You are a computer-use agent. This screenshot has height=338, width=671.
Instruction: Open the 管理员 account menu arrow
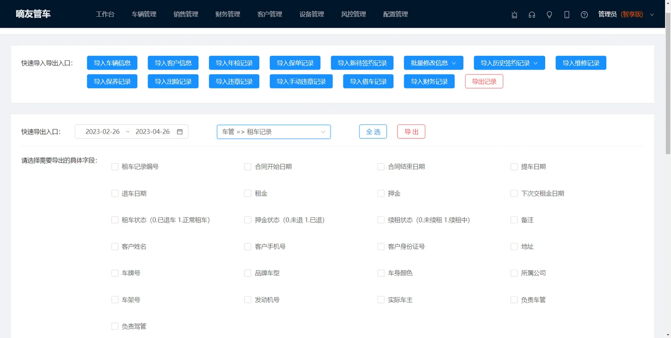tap(652, 15)
